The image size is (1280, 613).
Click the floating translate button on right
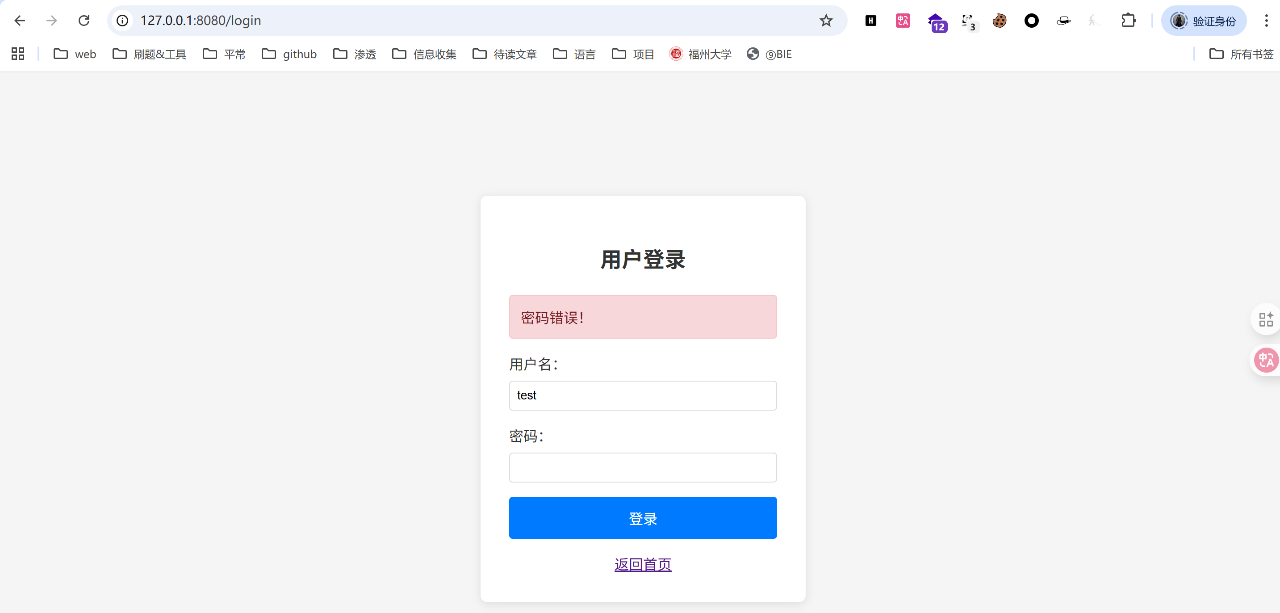coord(1266,360)
